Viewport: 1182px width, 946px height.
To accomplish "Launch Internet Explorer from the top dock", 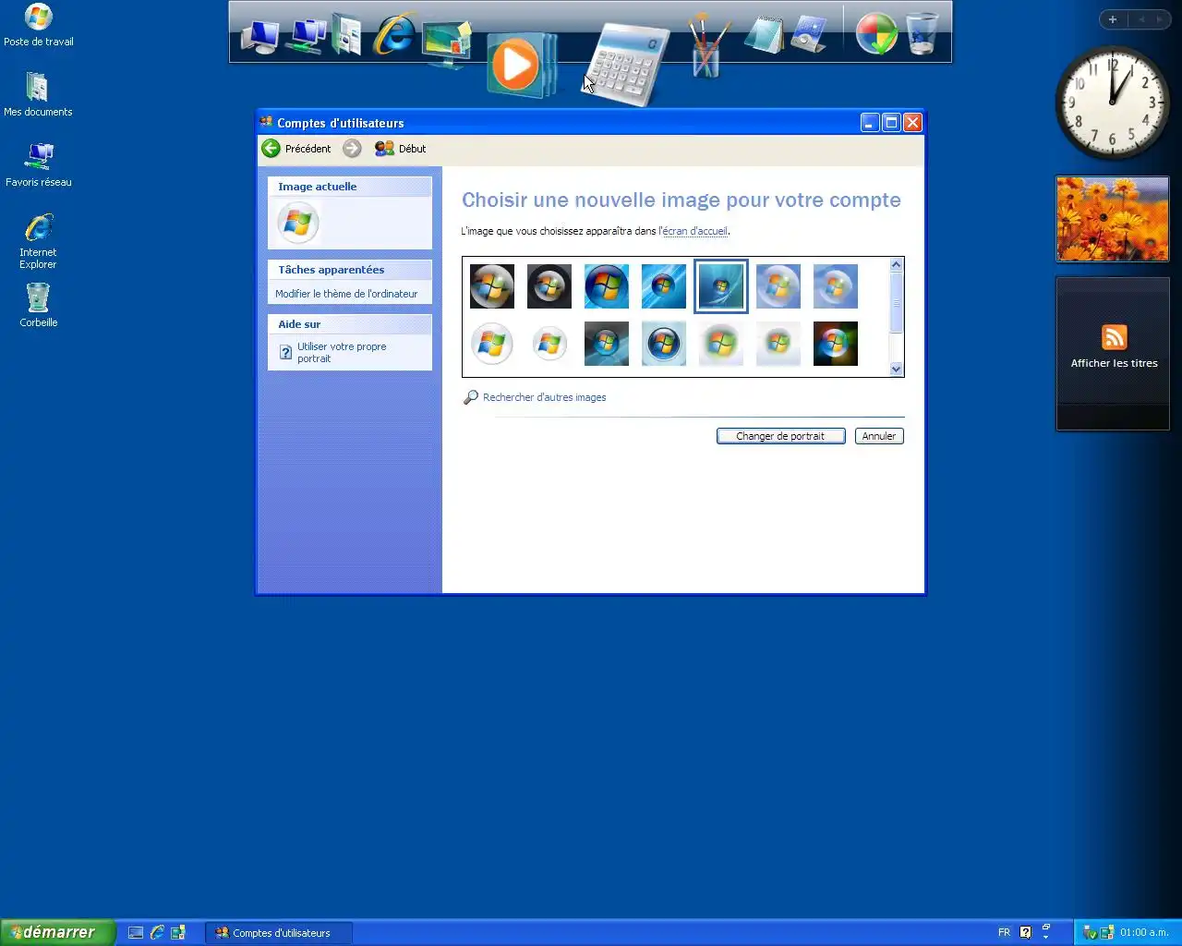I will [x=394, y=34].
